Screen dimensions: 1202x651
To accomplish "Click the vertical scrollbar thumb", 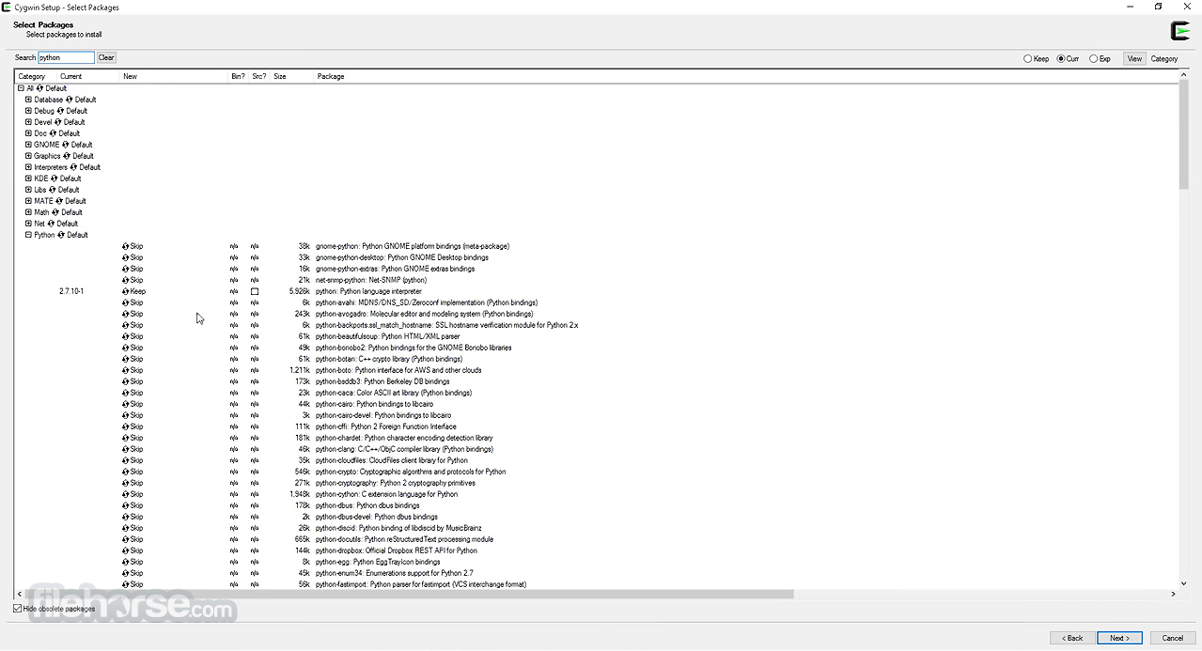I will (x=1184, y=134).
